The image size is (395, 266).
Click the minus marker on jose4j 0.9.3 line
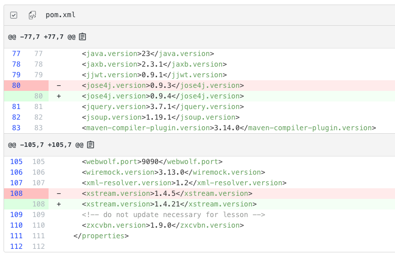point(59,85)
